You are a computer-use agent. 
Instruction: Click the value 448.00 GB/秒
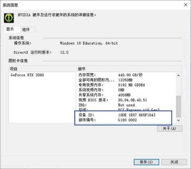pos(130,75)
